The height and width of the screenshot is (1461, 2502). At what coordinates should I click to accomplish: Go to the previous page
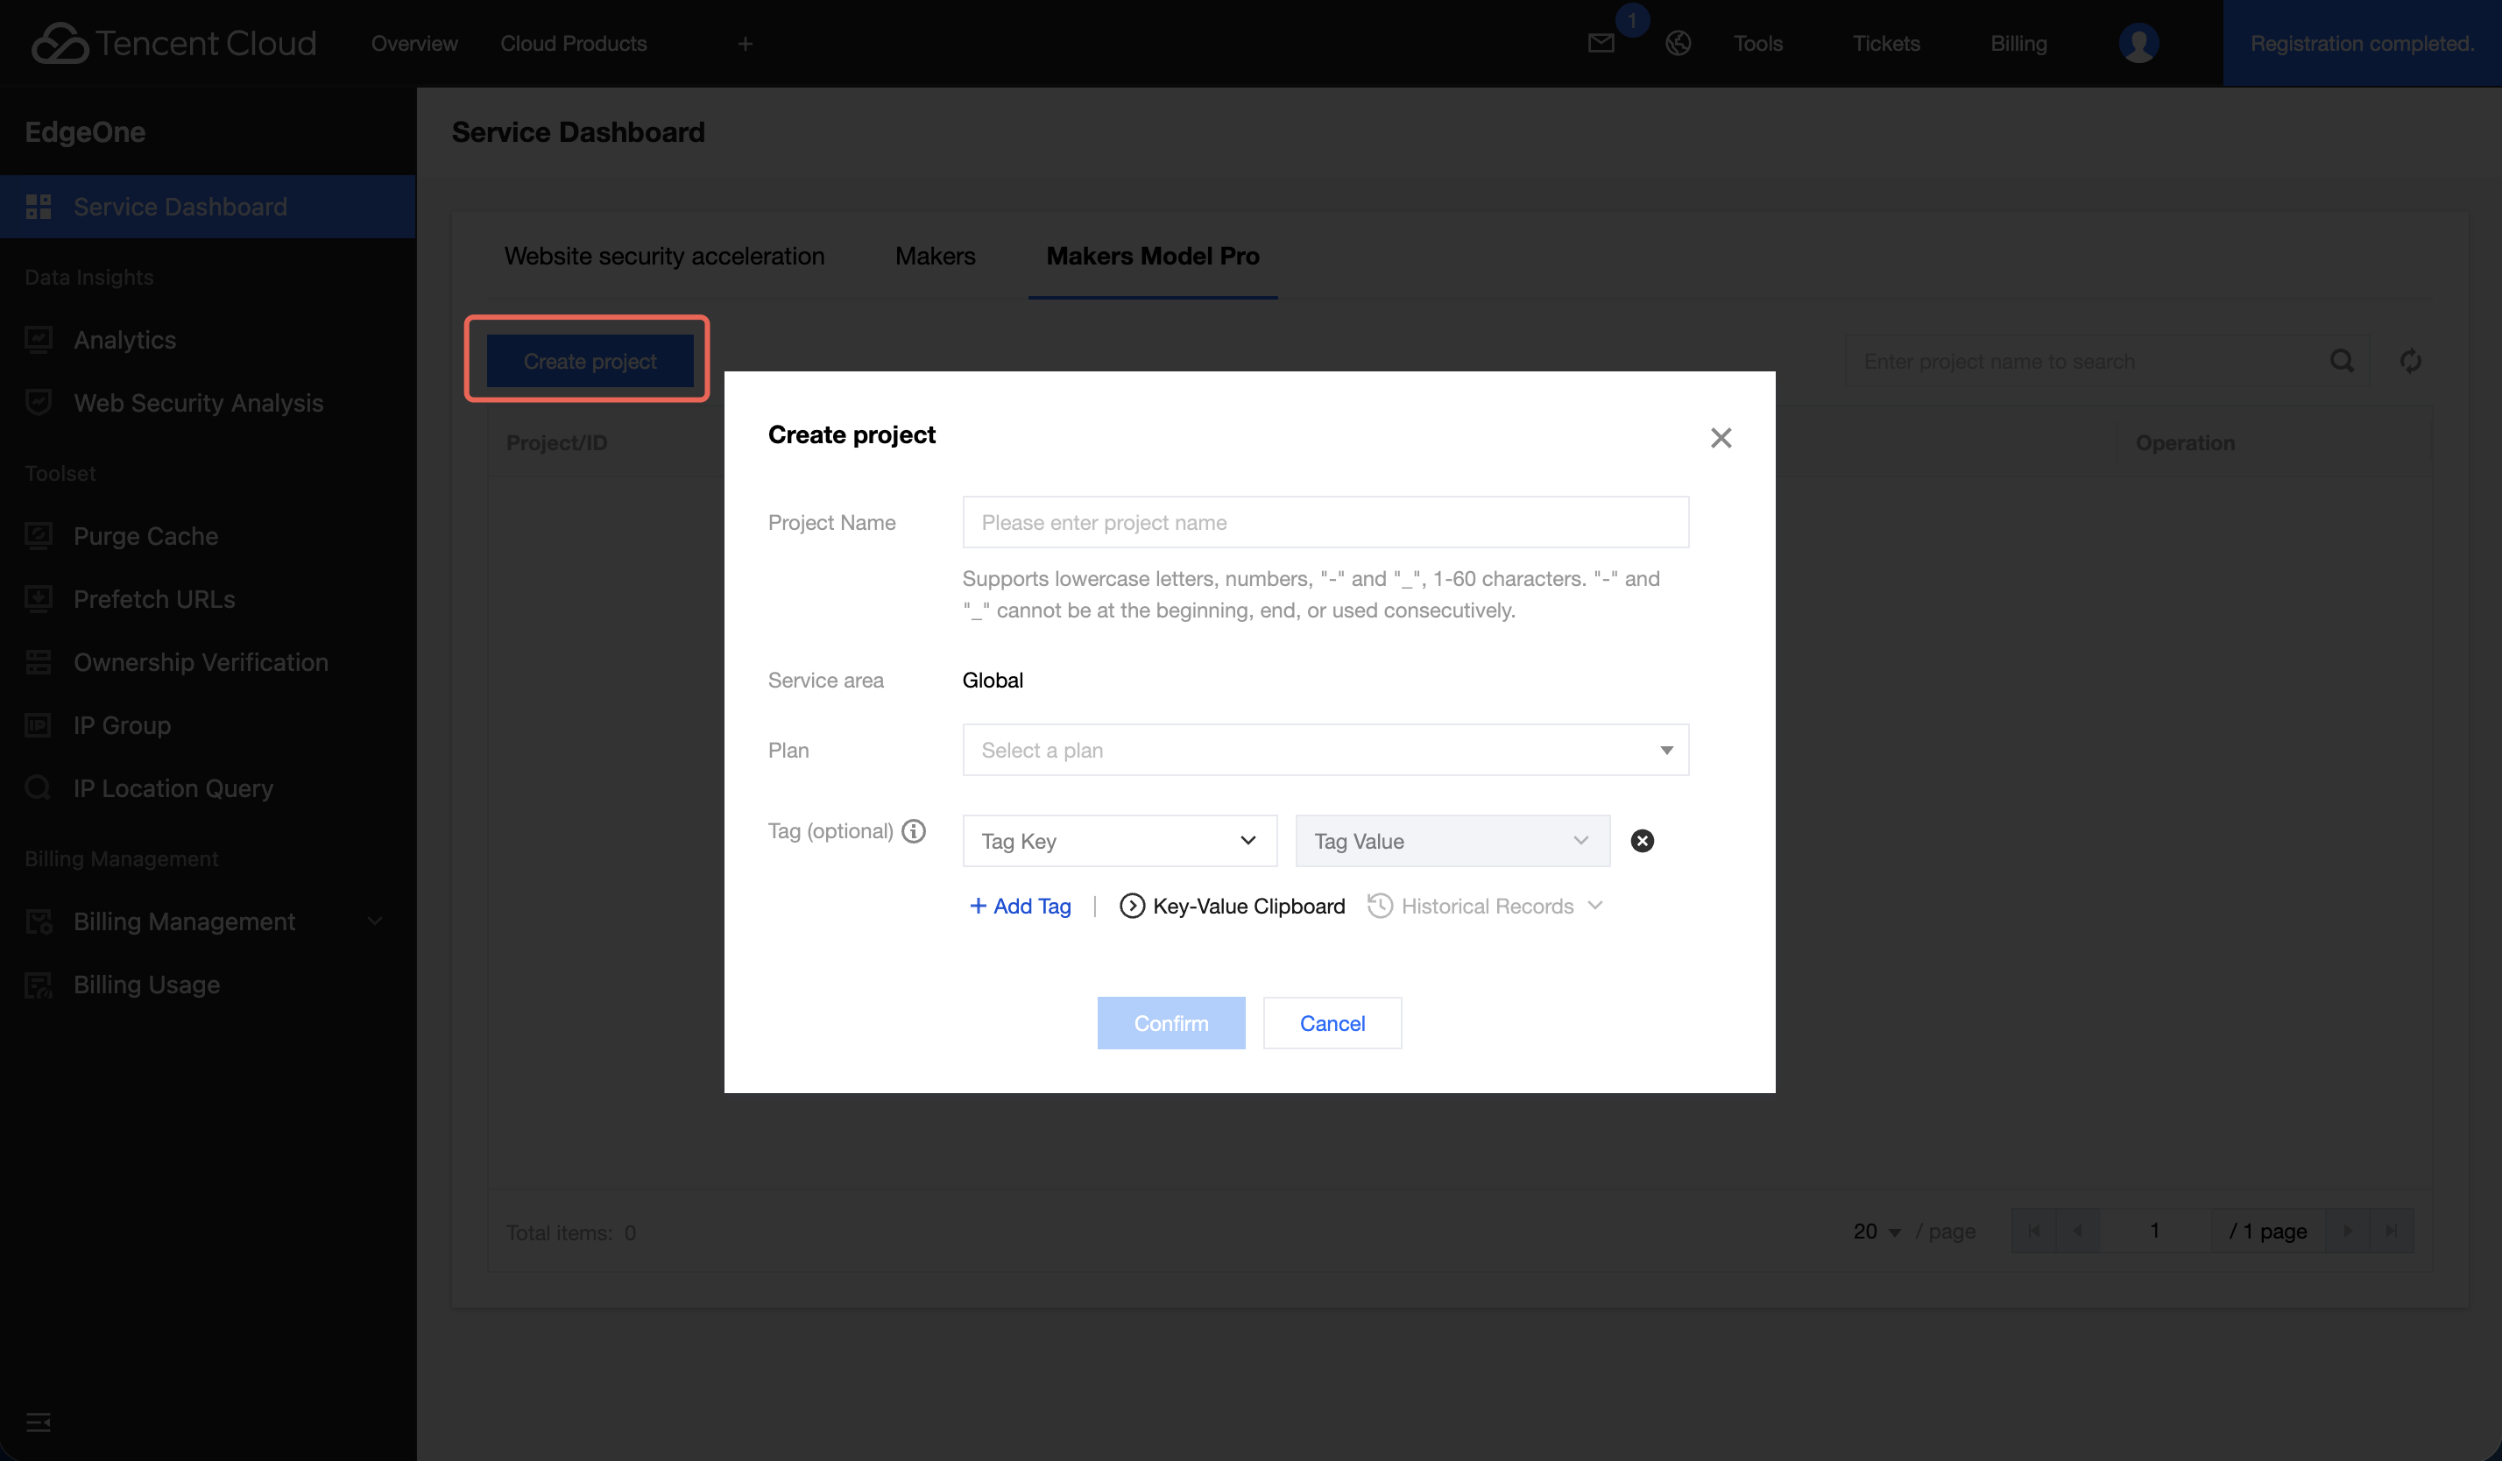click(2077, 1231)
